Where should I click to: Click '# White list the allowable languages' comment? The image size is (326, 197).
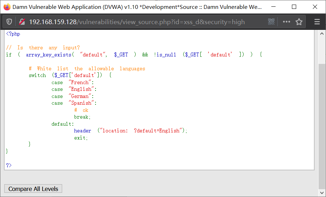[87, 69]
